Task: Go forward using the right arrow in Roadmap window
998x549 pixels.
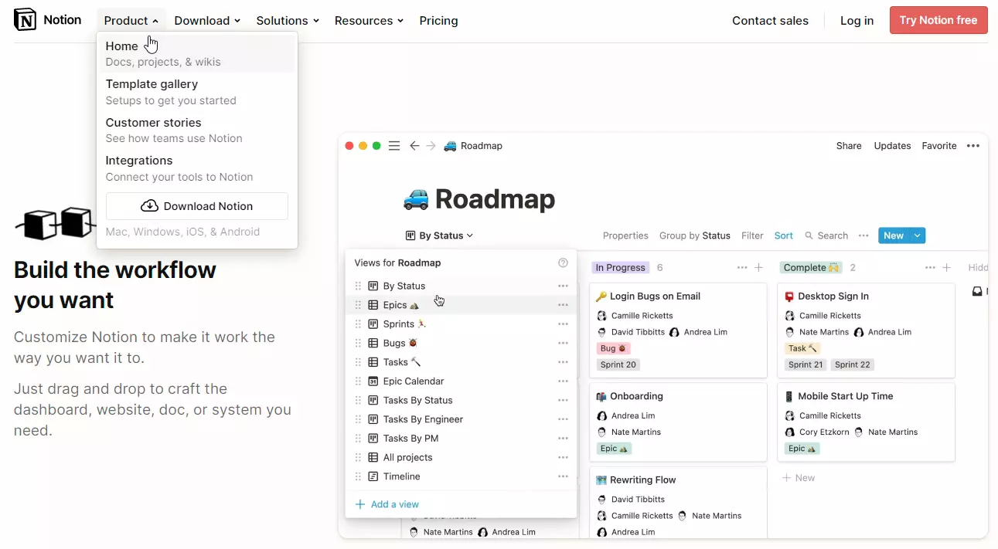Action: 431,146
